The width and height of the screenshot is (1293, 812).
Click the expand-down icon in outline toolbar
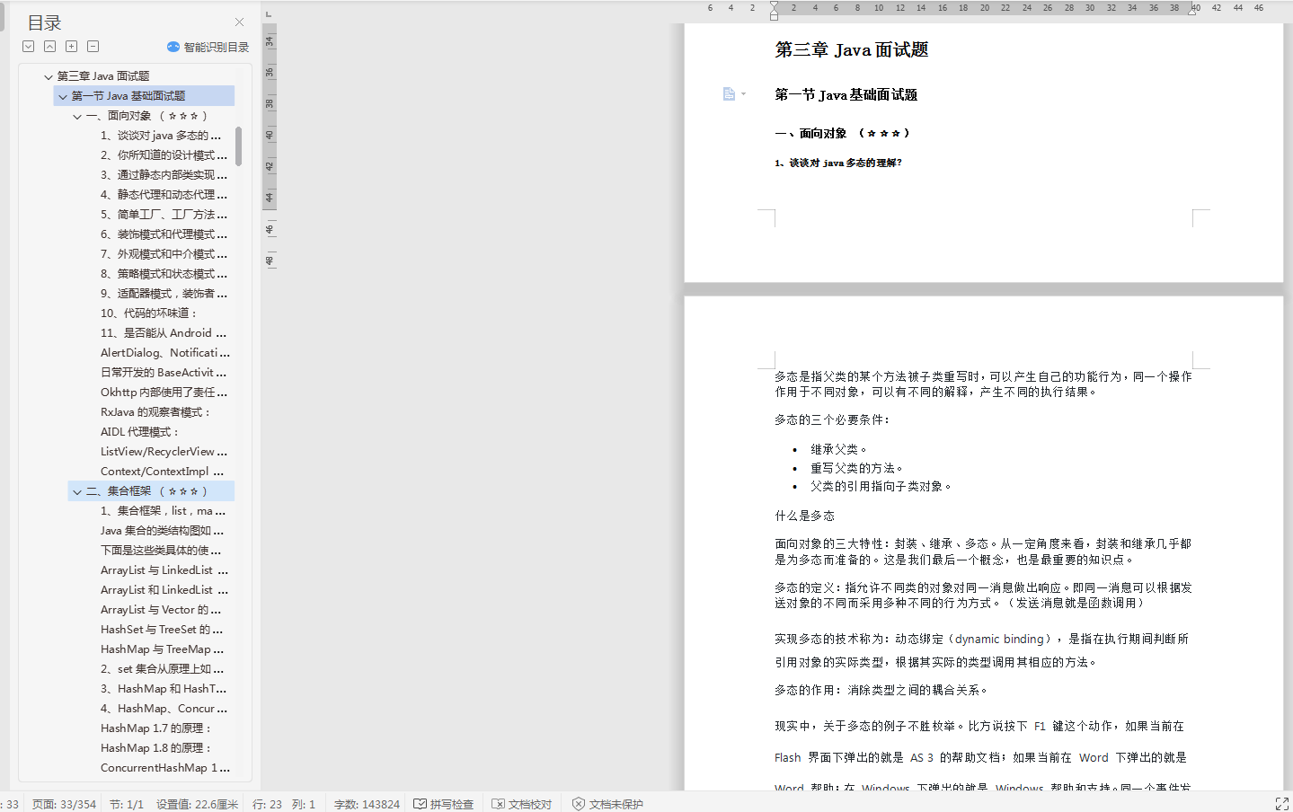coord(29,47)
